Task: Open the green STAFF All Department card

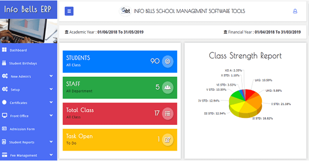Action: tap(120, 88)
